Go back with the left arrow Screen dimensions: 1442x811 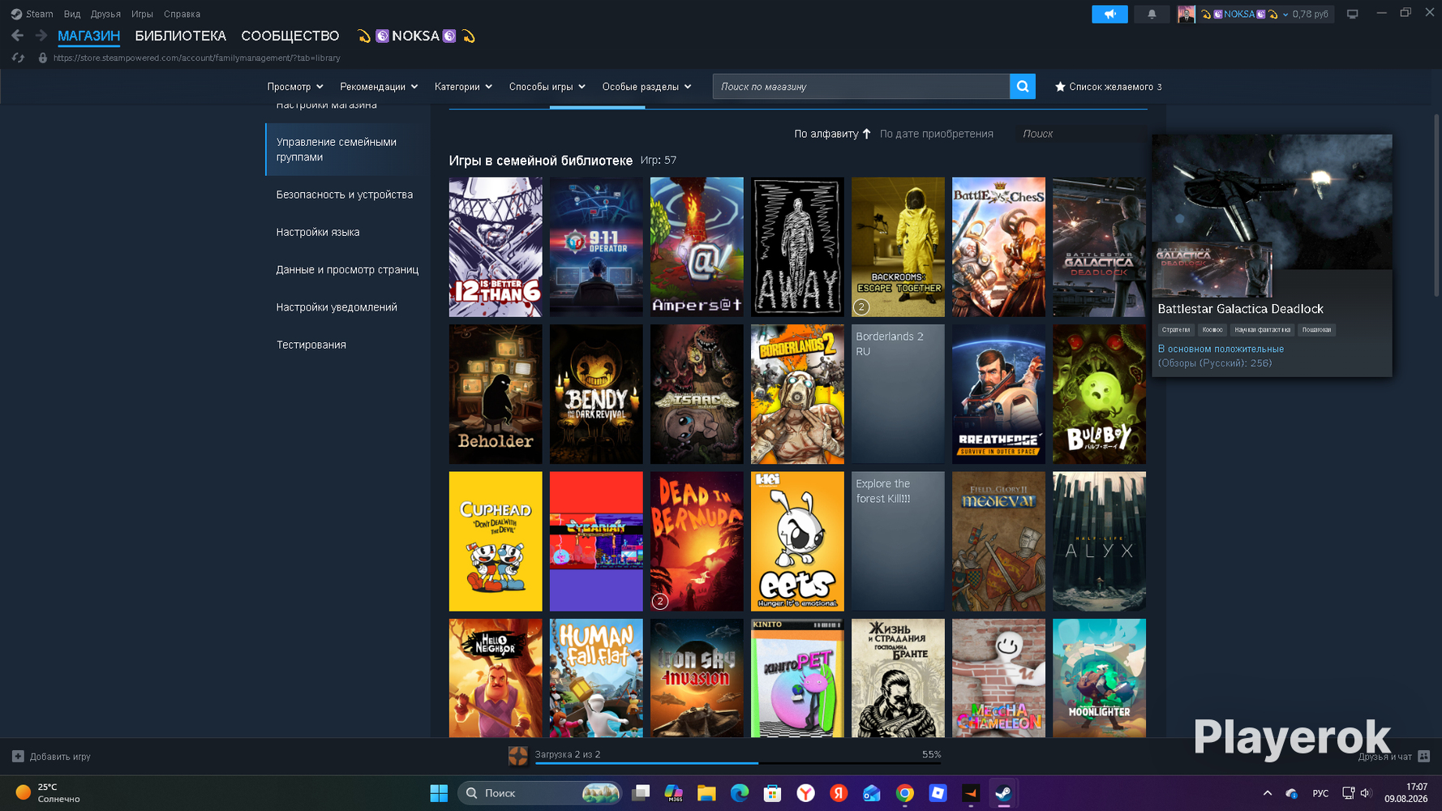[x=18, y=36]
